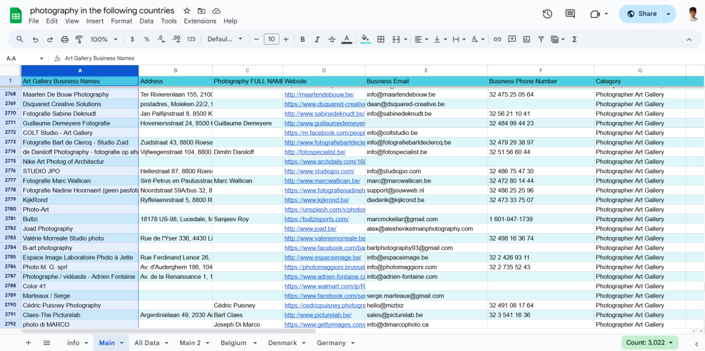Switch to the Germany sheet tab

pyautogui.click(x=336, y=343)
